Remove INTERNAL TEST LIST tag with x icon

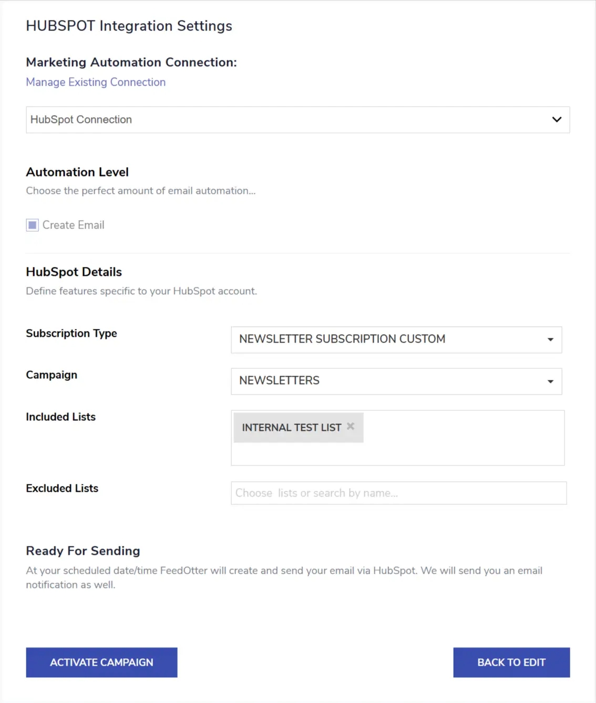pos(351,427)
